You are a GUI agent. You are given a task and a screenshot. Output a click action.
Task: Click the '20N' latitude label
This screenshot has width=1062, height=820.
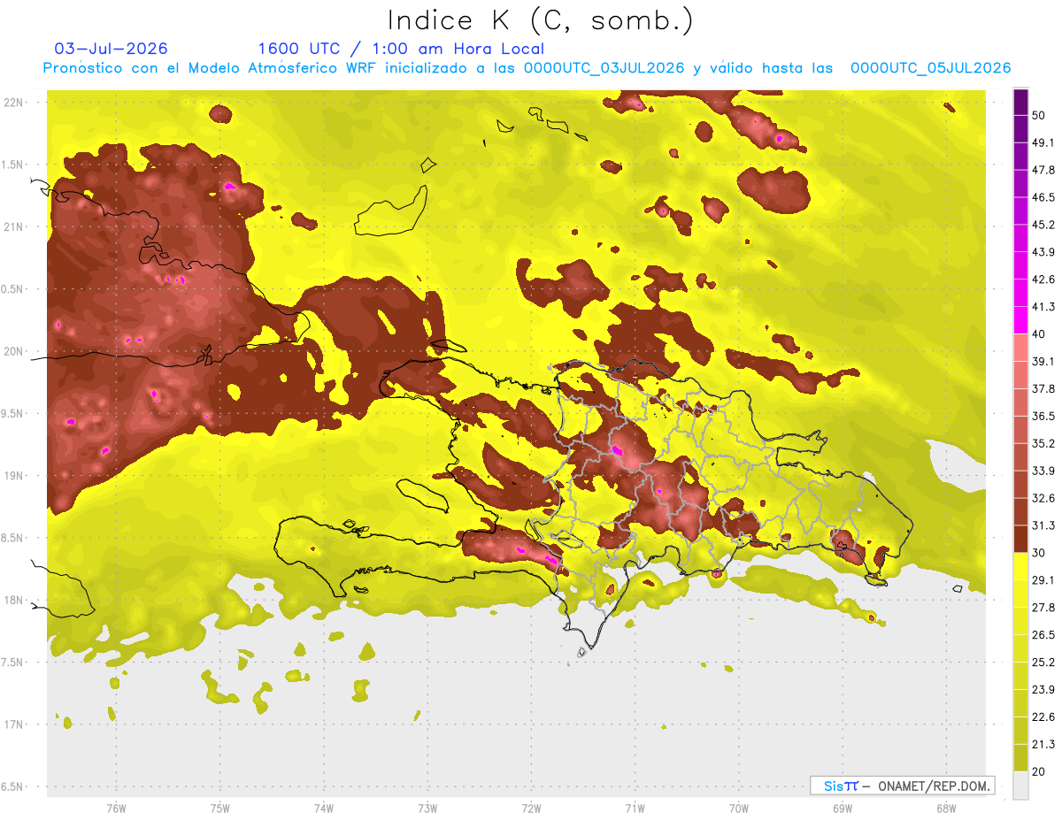pyautogui.click(x=15, y=351)
